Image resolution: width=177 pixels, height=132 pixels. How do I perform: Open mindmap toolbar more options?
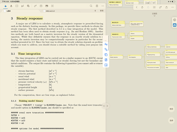[172, 7]
